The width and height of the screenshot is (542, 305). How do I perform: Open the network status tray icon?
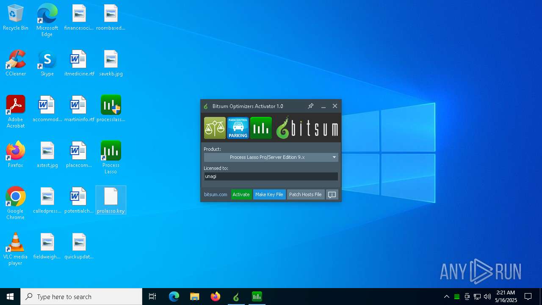[x=477, y=297]
